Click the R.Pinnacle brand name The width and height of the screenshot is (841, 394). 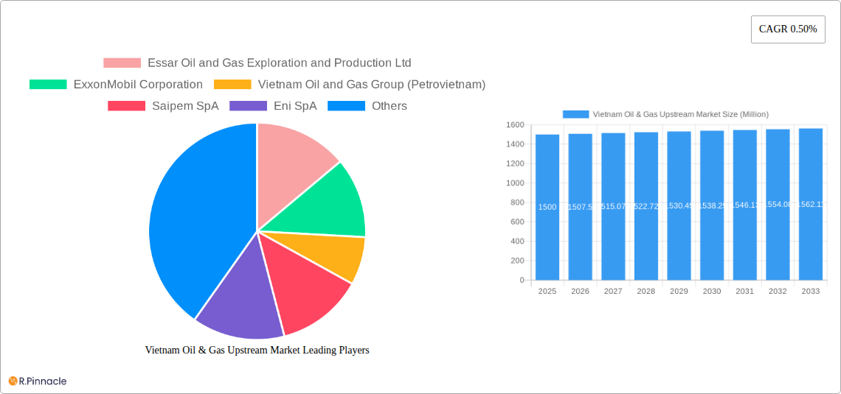(x=43, y=381)
